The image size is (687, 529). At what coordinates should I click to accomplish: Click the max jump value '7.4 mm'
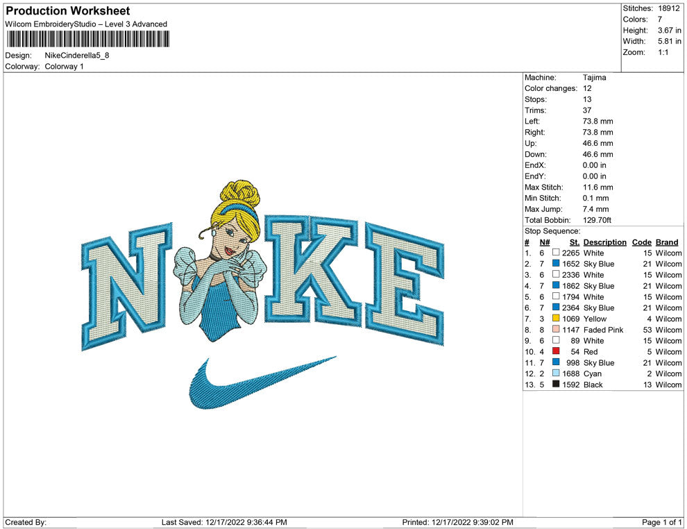[596, 209]
